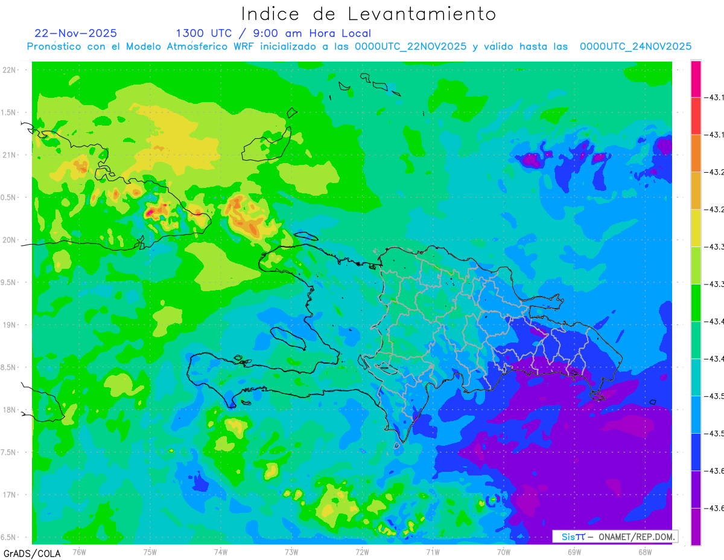Click the 74W longitude label
724x560 pixels.
click(221, 552)
